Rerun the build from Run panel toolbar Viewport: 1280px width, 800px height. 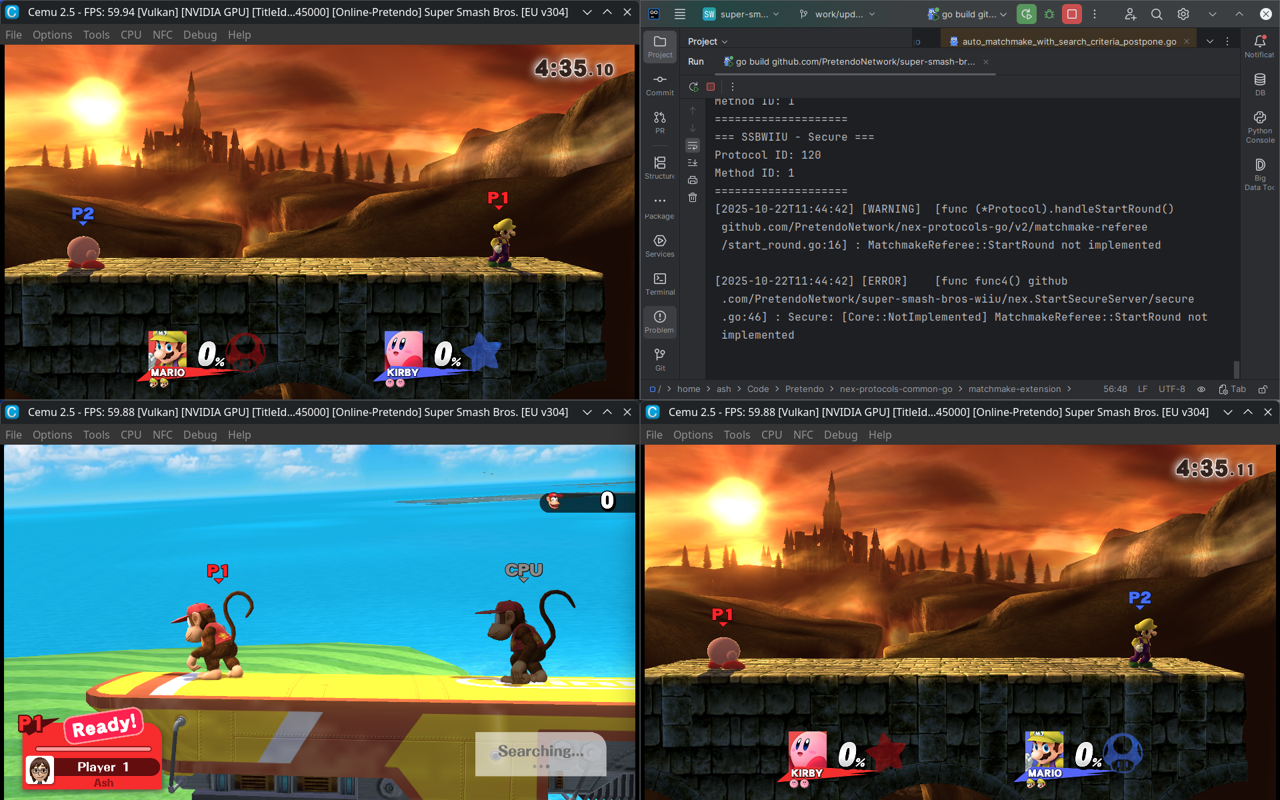693,87
